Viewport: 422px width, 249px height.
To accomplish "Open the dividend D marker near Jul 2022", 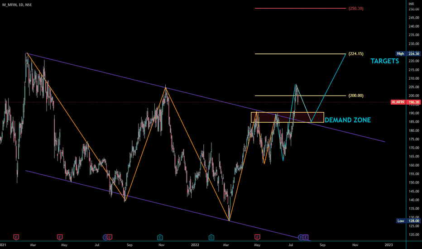I will pyautogui.click(x=301, y=237).
